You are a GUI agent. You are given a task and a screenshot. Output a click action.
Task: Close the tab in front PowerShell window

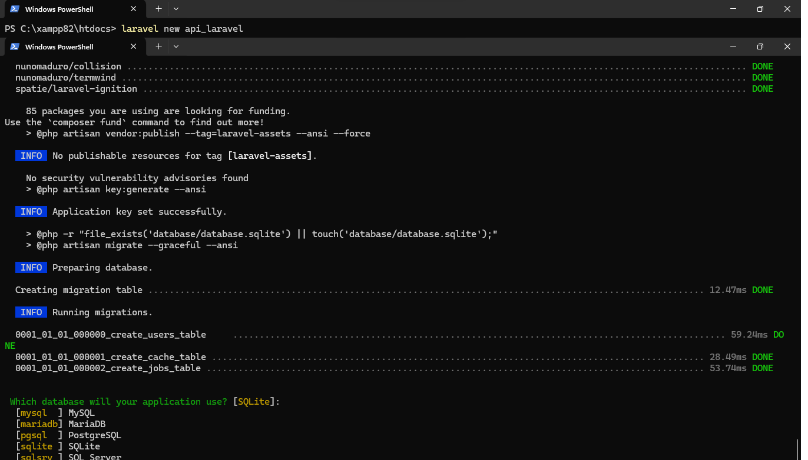coord(134,46)
